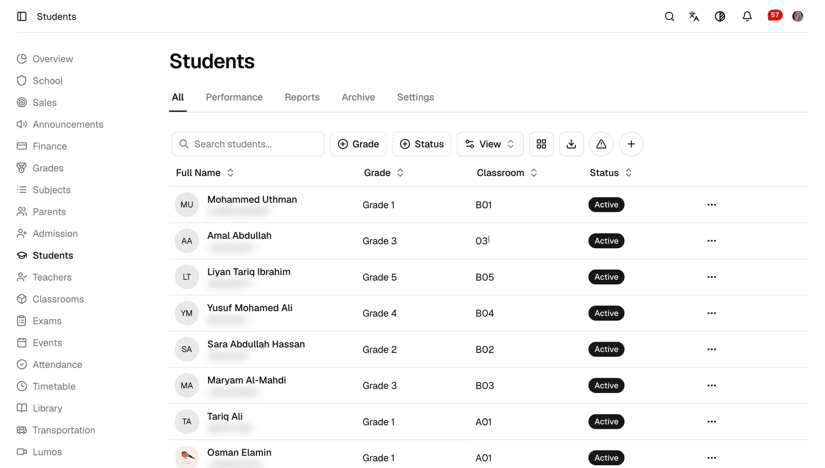Sort by Grade column
Screen dimensions: 825x468
[x=384, y=173]
